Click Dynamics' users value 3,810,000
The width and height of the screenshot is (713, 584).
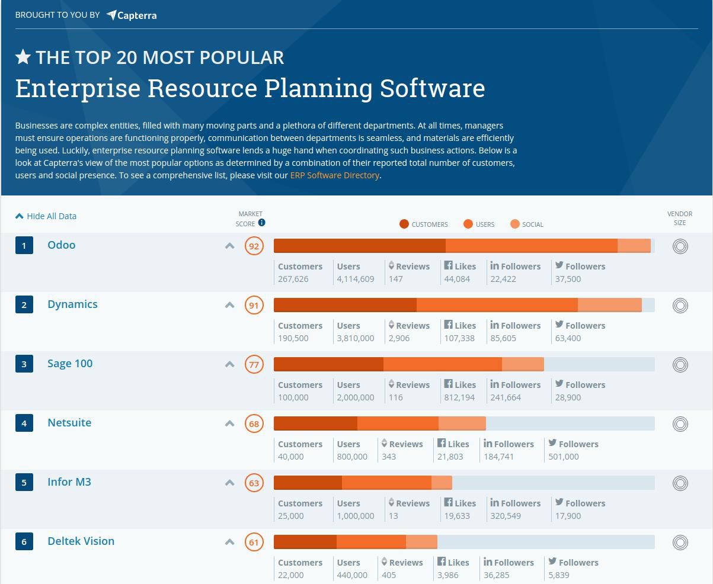356,338
